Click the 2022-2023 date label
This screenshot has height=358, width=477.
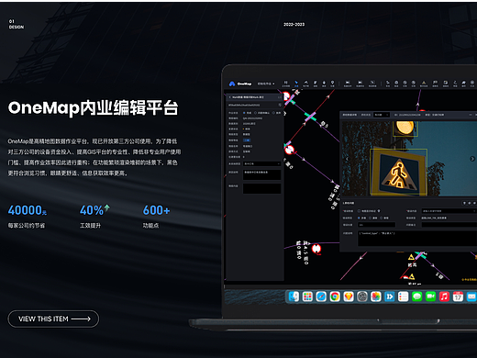294,25
